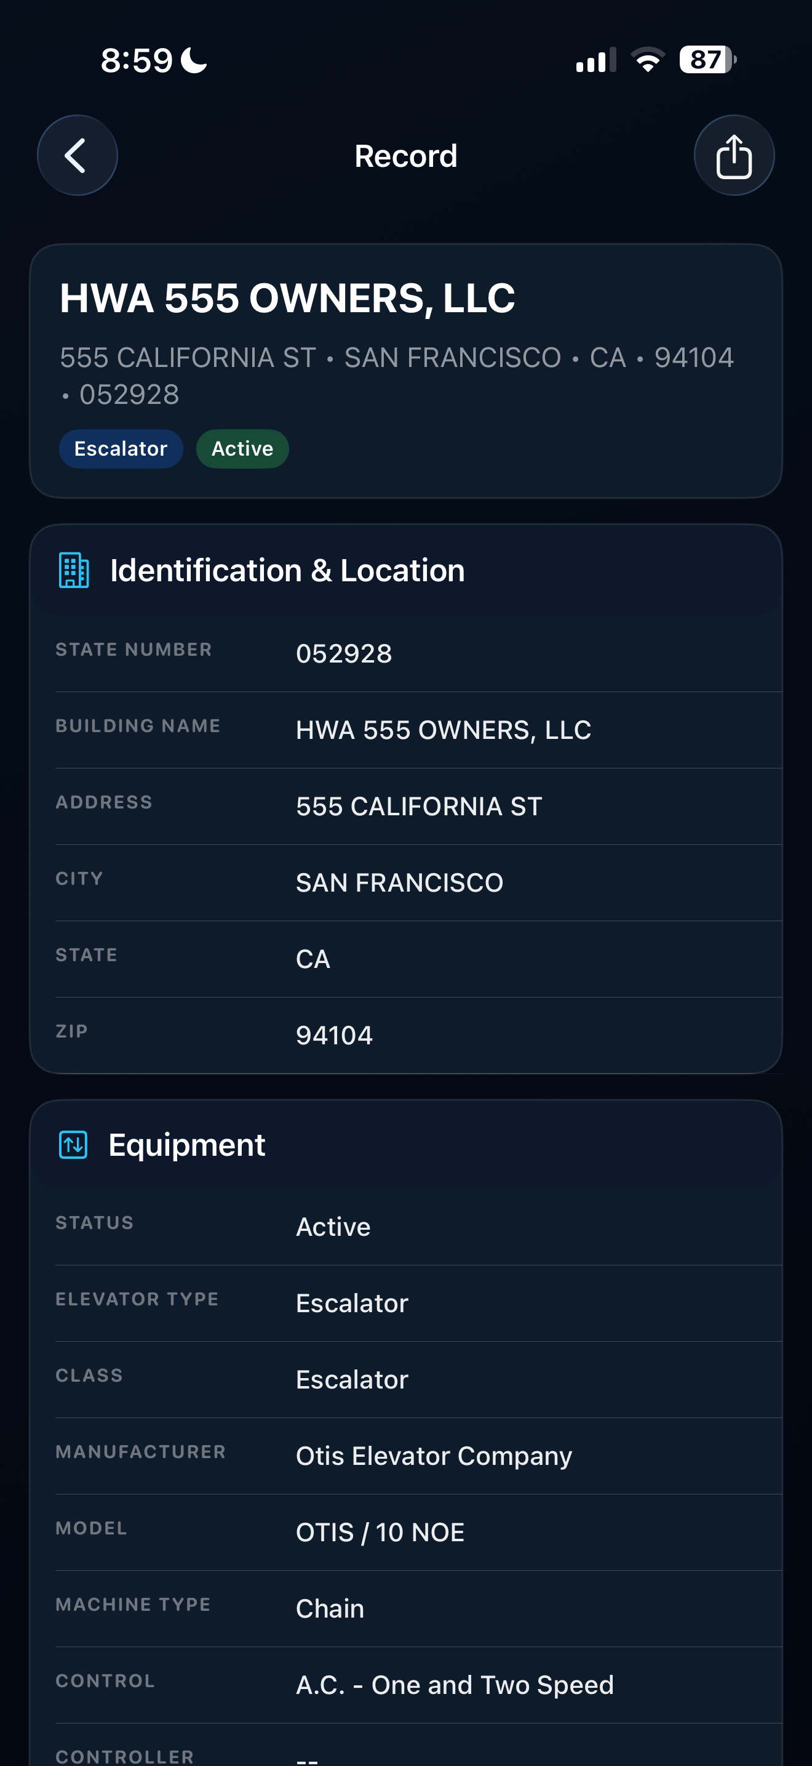Tap the Manufacturer row Otis Elevator Company
This screenshot has width=812, height=1766.
pyautogui.click(x=418, y=1456)
